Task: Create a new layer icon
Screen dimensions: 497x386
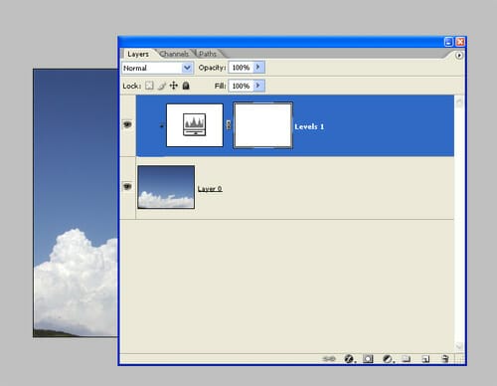Action: pos(425,359)
